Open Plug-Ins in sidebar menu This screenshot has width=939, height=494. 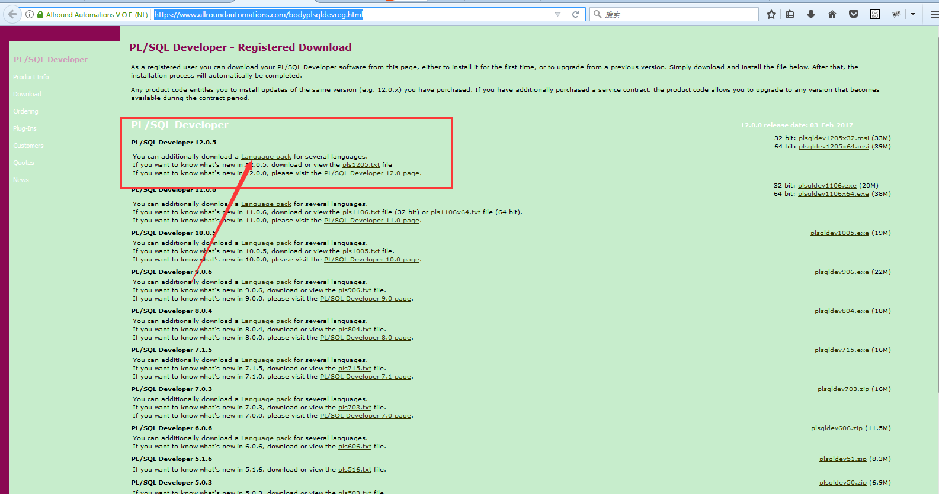click(x=25, y=128)
